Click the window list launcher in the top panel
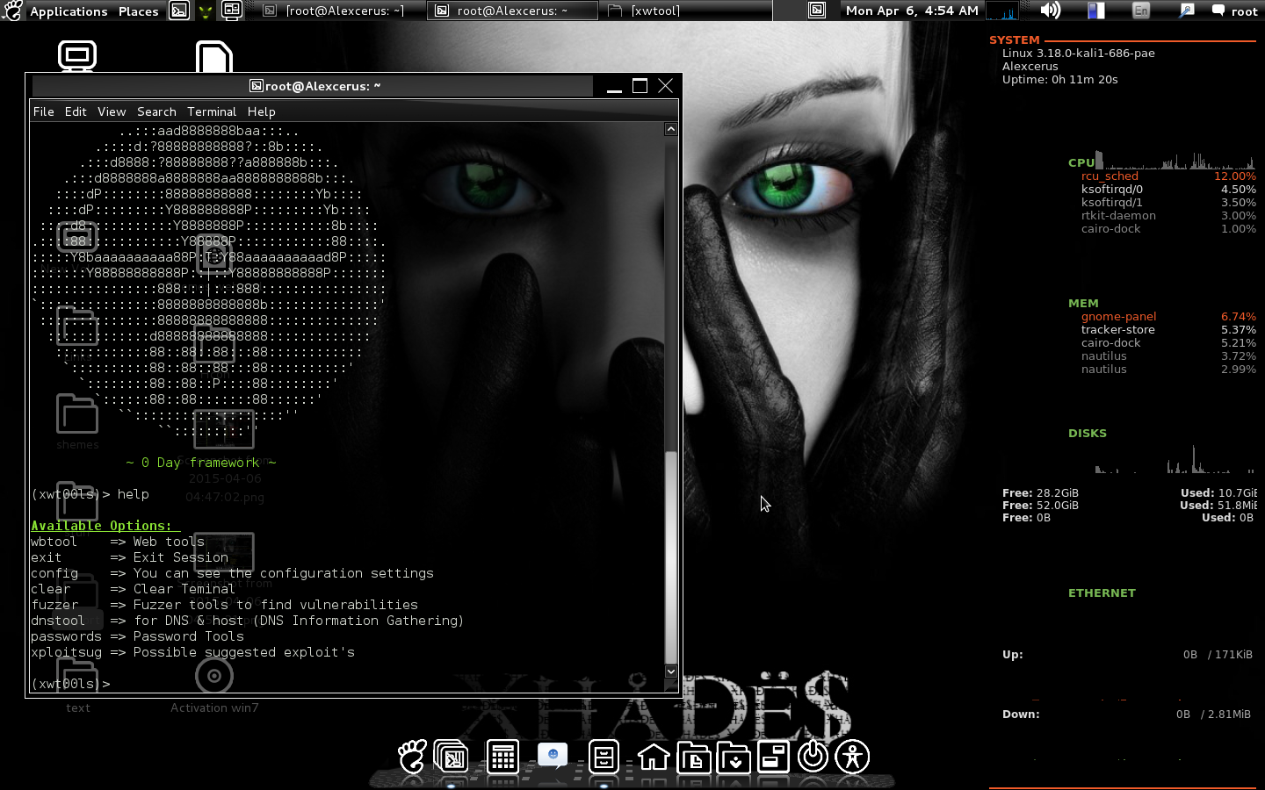 (232, 11)
